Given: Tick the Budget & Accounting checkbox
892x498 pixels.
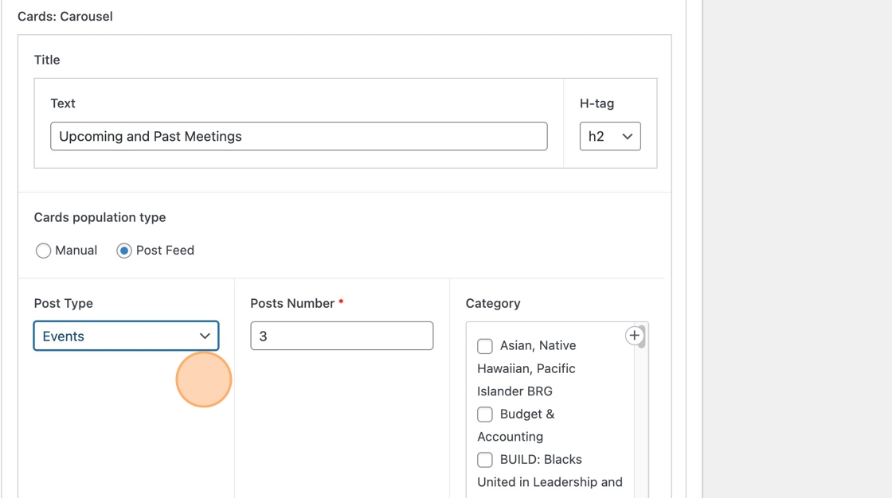Looking at the screenshot, I should (x=485, y=414).
